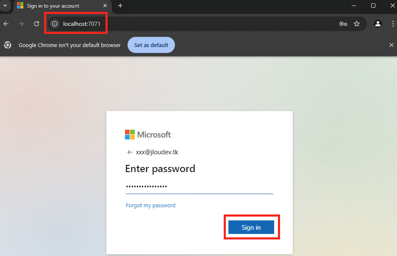Reload the page with the refresh icon

click(x=36, y=24)
